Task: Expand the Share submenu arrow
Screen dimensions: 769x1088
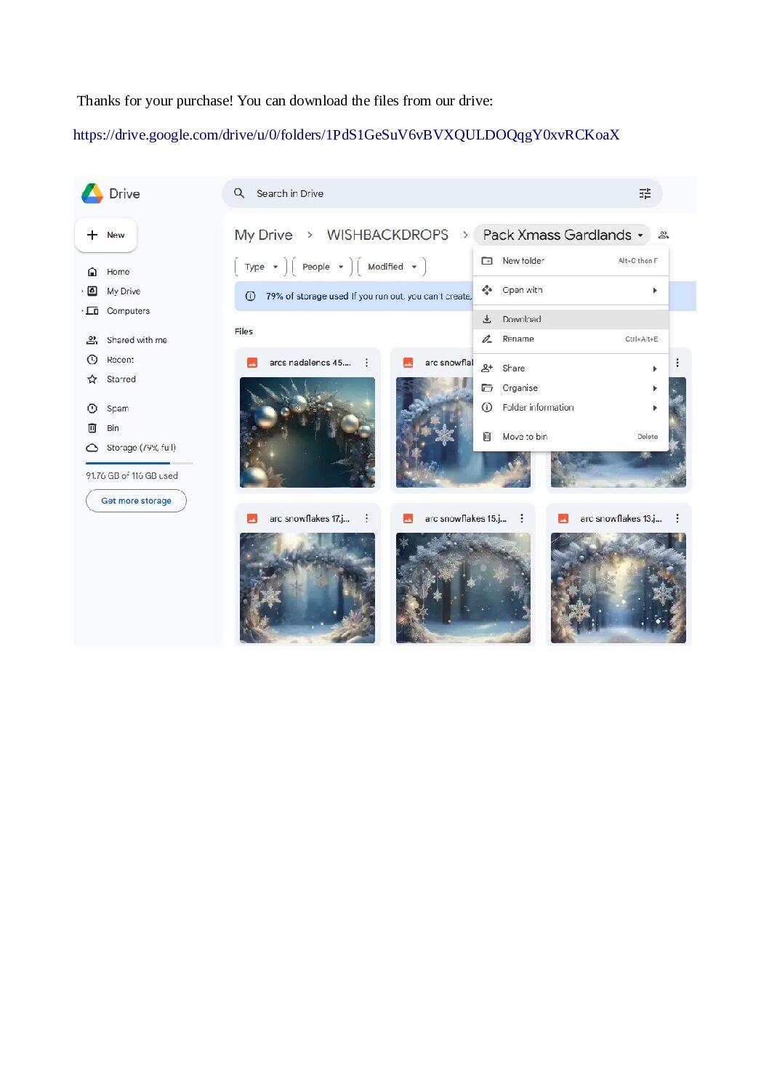Action: [x=655, y=368]
